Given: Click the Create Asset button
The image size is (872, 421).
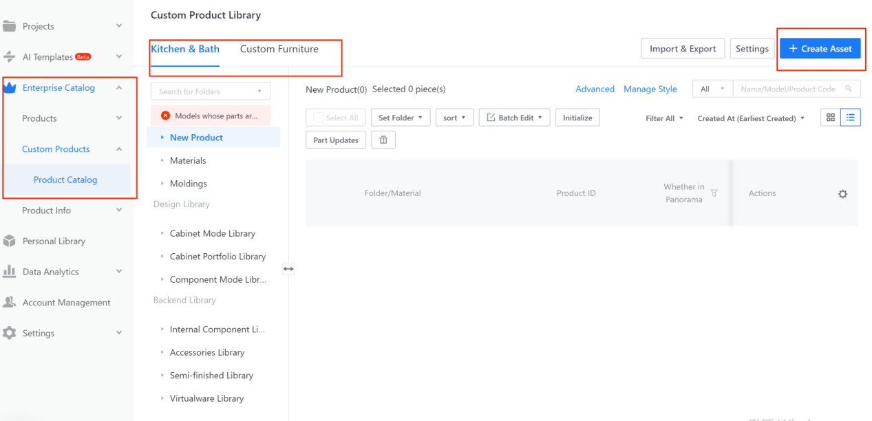Looking at the screenshot, I should click(x=820, y=49).
